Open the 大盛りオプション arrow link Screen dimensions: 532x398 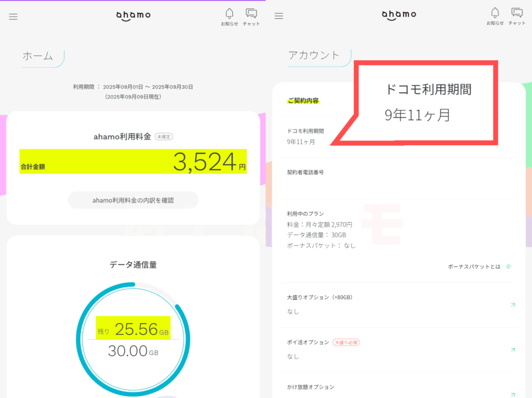[513, 305]
